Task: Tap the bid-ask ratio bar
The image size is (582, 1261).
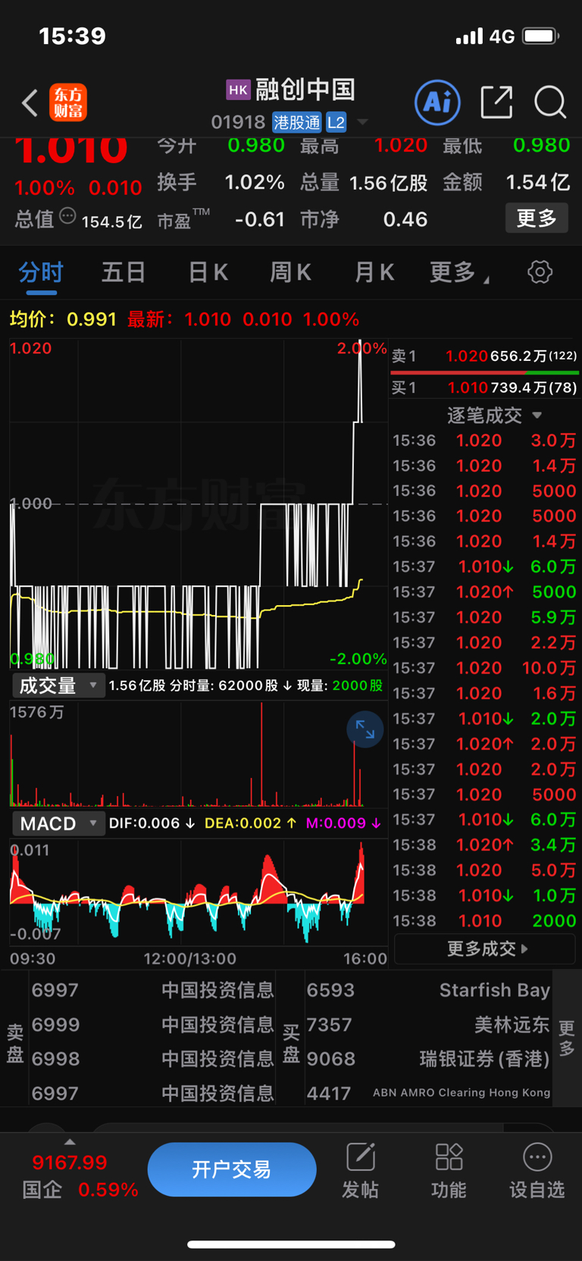Action: [x=484, y=372]
